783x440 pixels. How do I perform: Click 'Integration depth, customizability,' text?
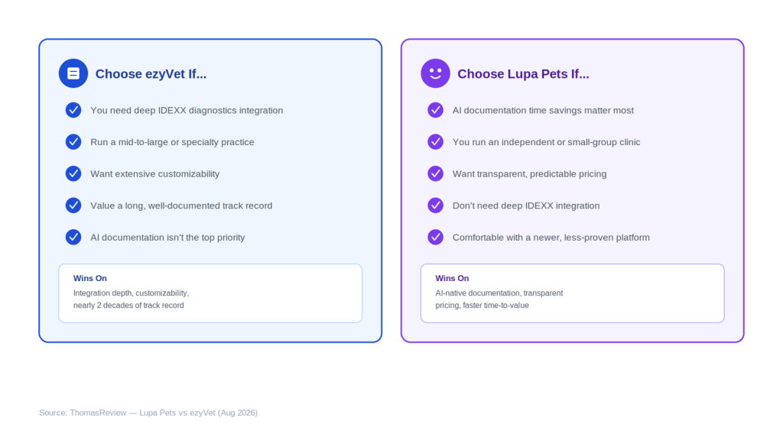131,293
